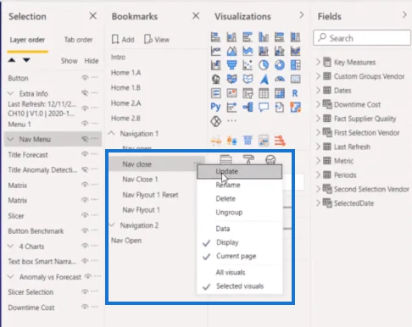Open bookmark View button
The image size is (412, 327).
[x=157, y=40]
